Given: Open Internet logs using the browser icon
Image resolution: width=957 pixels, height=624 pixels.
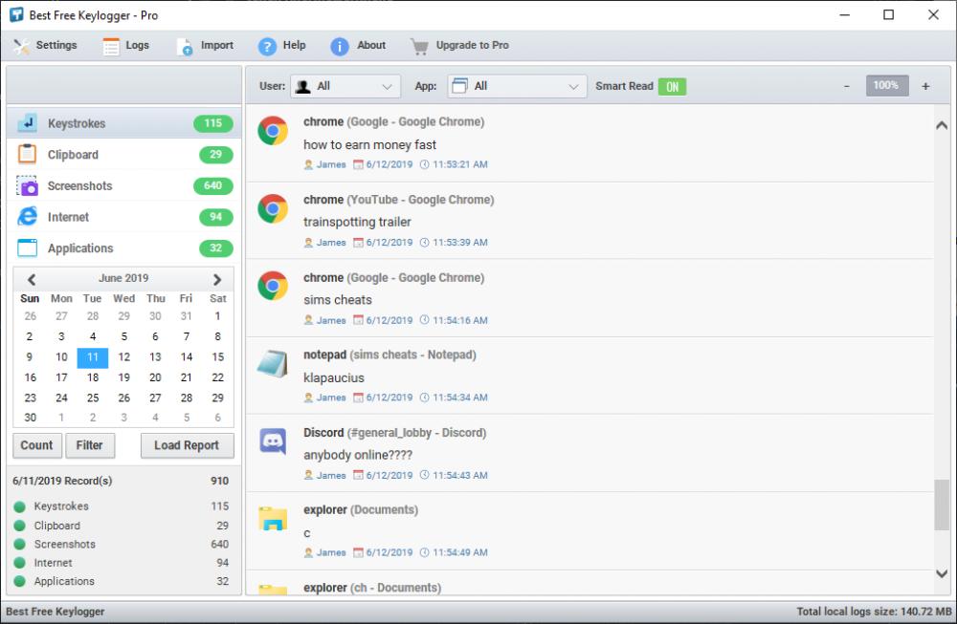Looking at the screenshot, I should [x=29, y=217].
